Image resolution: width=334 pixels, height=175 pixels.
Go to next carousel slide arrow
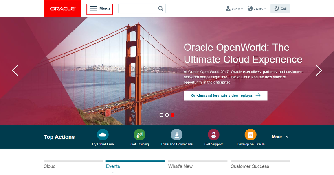click(x=319, y=71)
